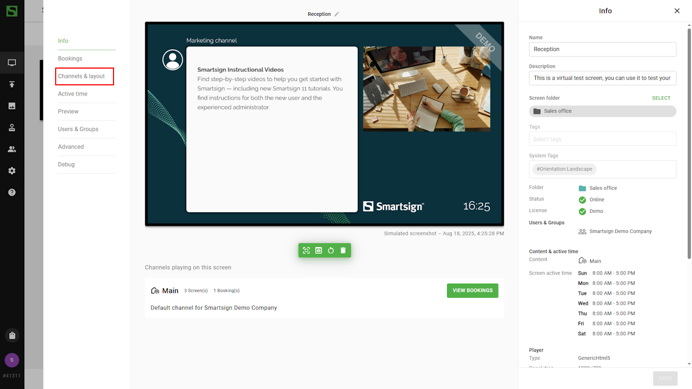The height and width of the screenshot is (389, 692).
Task: Open the publish upload icon in sidebar
Action: 12,84
